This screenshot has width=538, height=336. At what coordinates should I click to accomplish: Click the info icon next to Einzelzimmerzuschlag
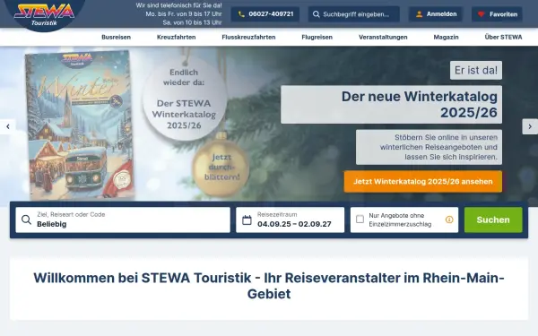click(449, 220)
